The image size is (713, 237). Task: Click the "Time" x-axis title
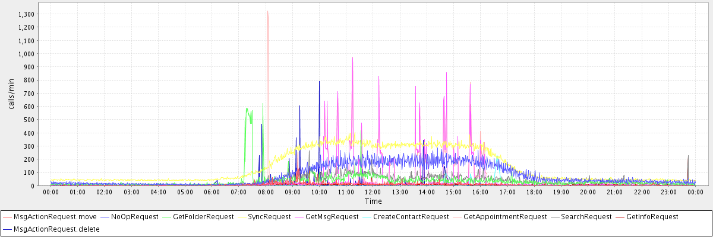(373, 201)
